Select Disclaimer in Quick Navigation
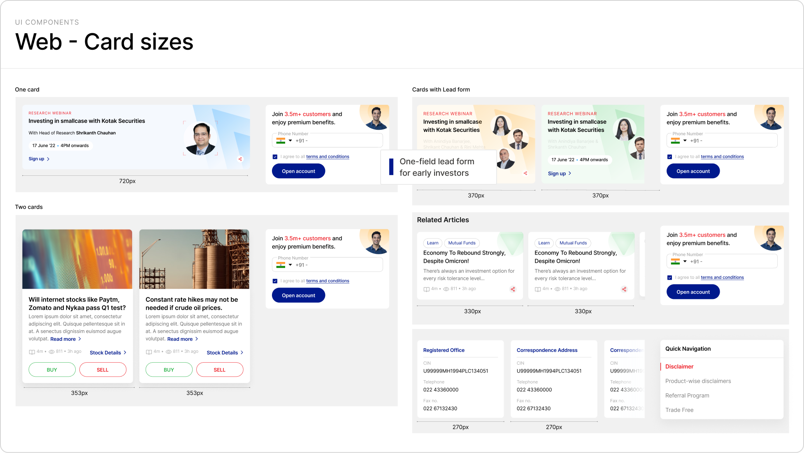 [x=679, y=366]
